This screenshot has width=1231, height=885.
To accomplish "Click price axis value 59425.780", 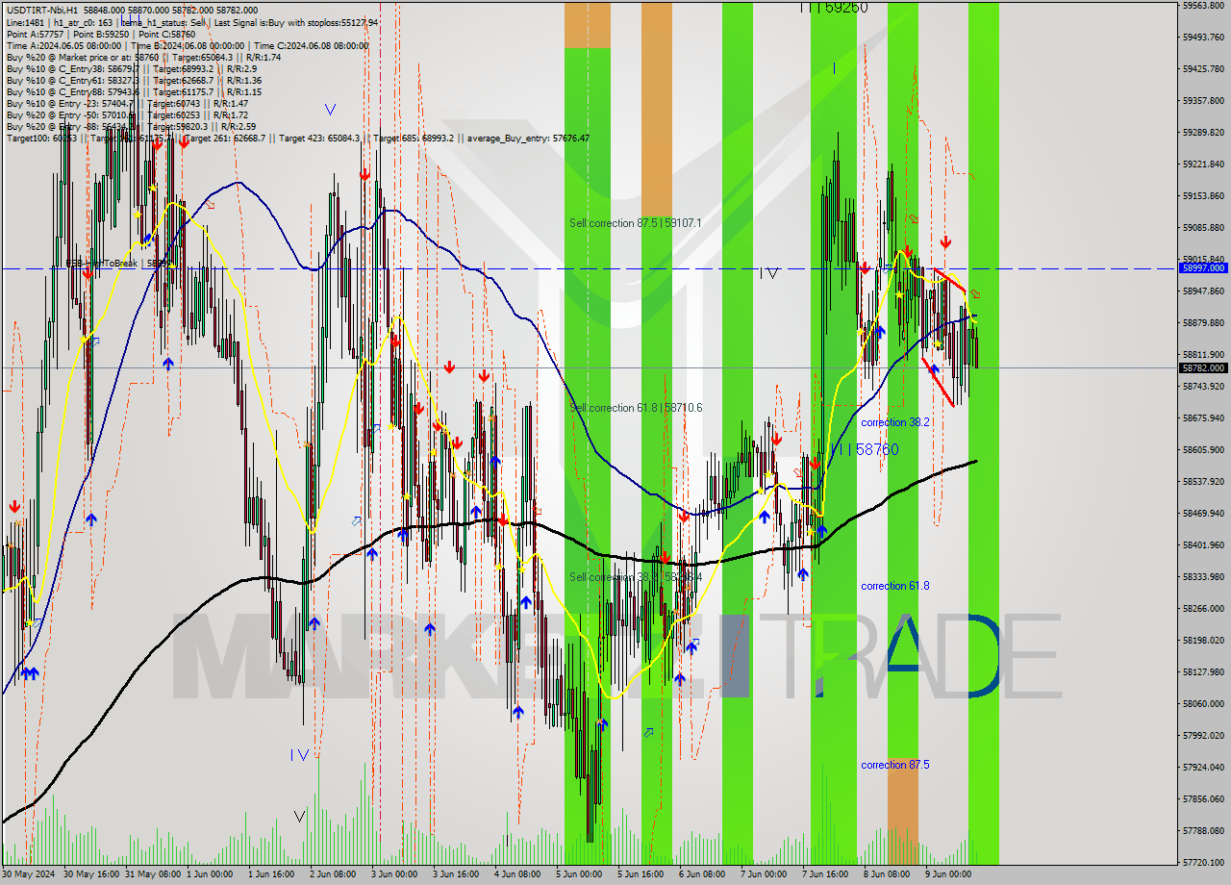I will click(1203, 68).
